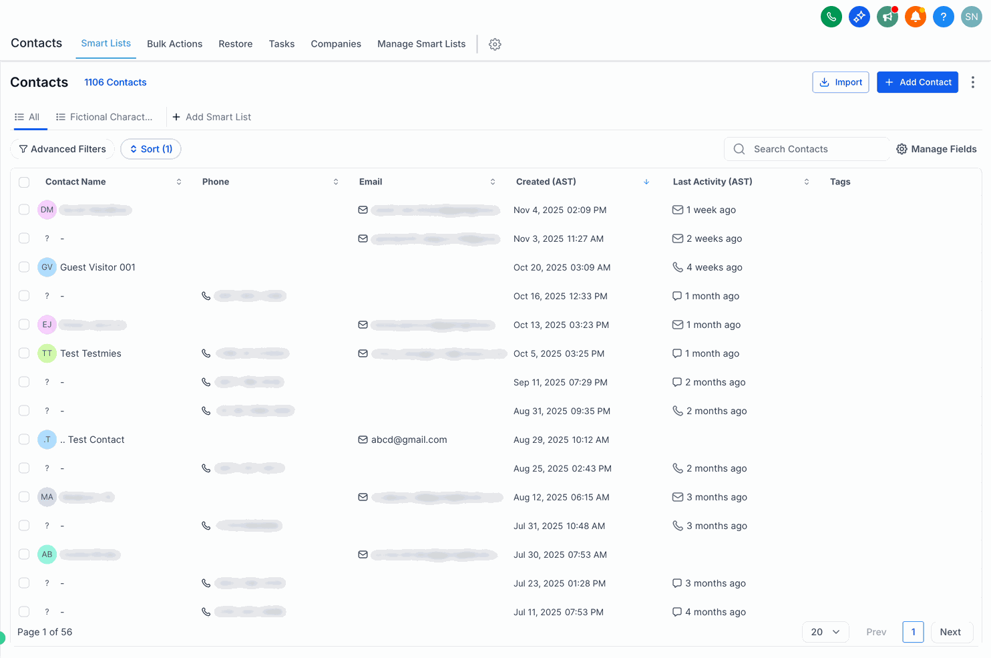The image size is (991, 658).
Task: Check the MA contact row checkbox
Action: 24,497
